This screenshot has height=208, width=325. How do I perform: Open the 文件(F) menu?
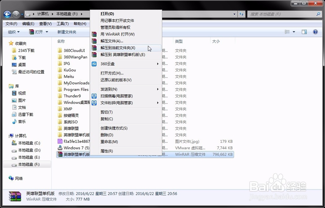tap(11, 24)
